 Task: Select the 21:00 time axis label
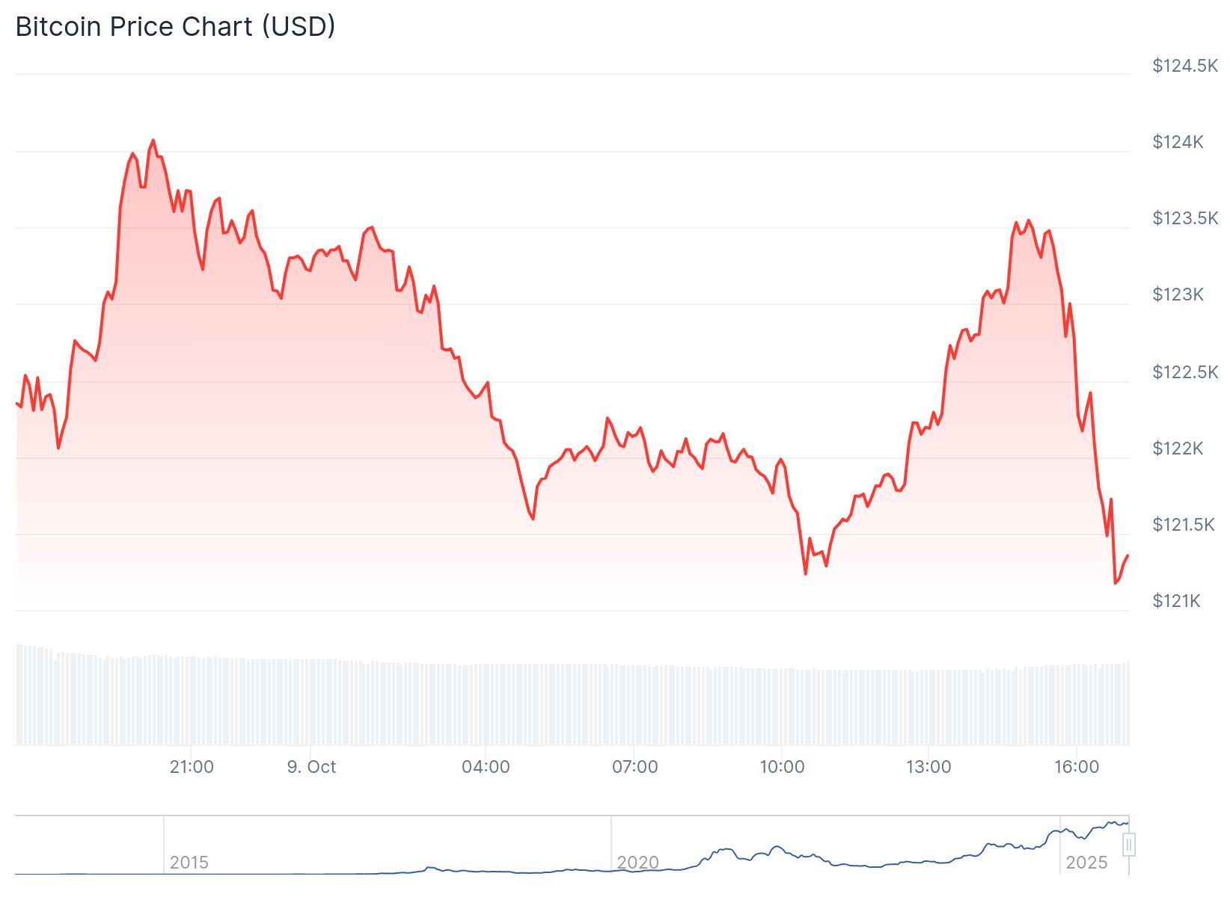point(192,767)
